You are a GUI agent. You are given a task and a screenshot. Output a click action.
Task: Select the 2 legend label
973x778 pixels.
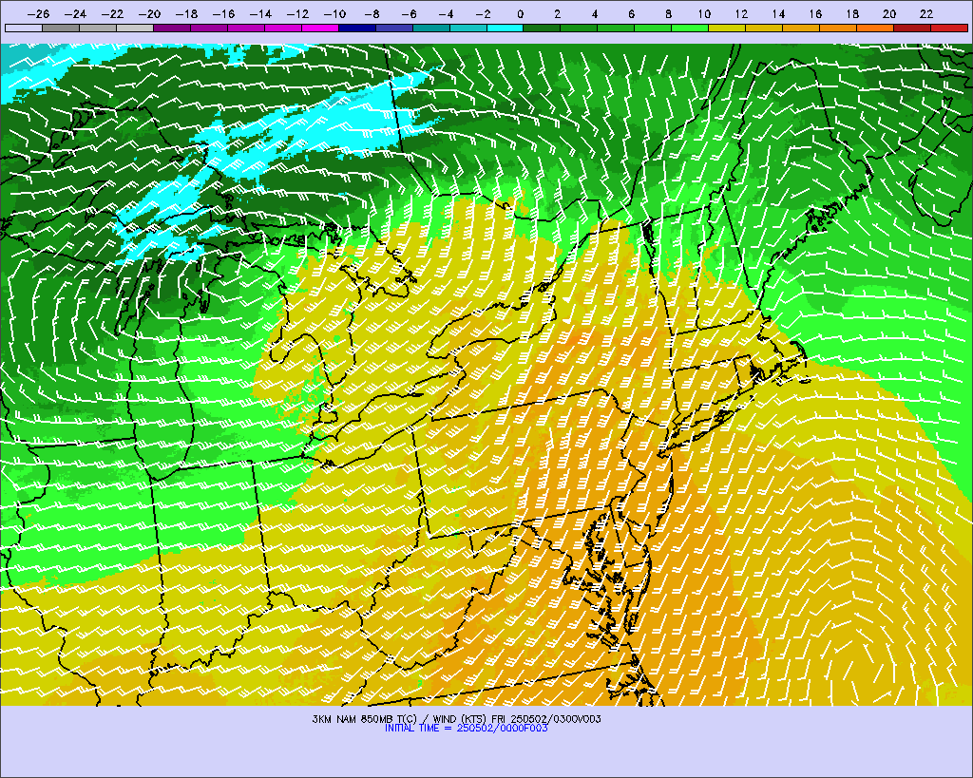point(557,13)
